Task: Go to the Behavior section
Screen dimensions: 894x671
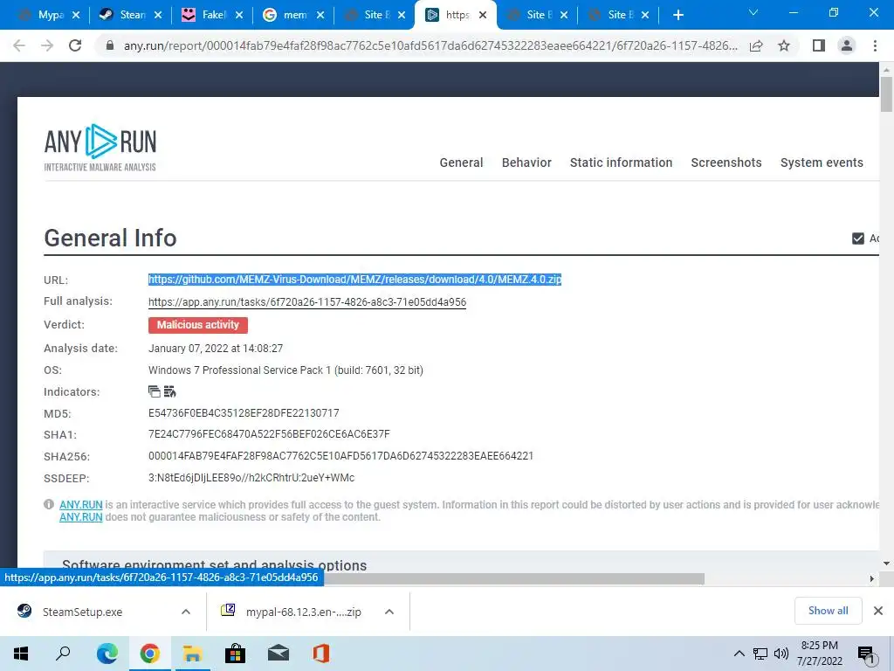Action: (526, 163)
